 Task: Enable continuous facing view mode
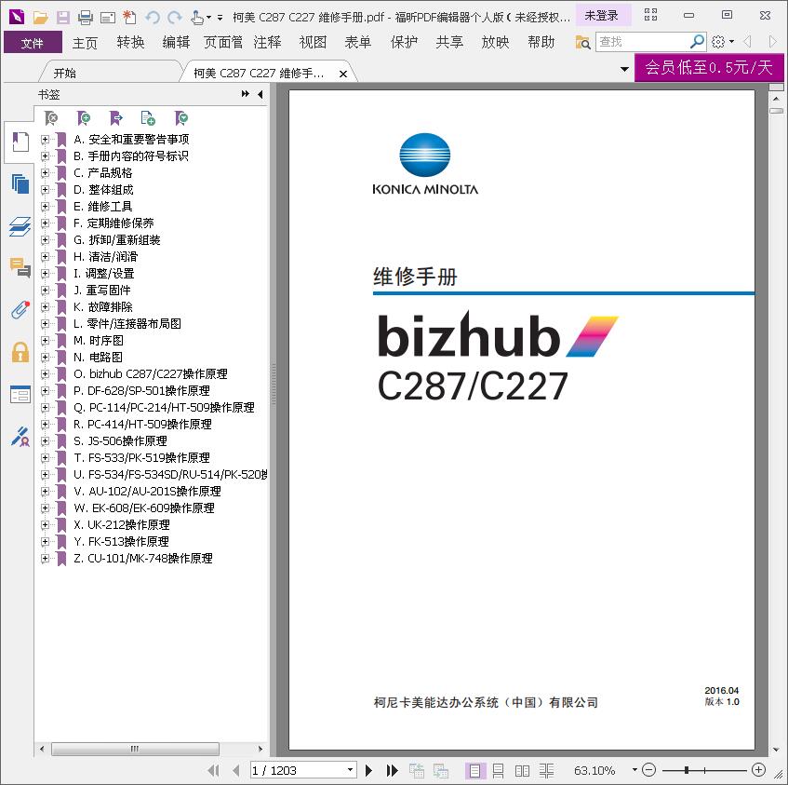[547, 770]
